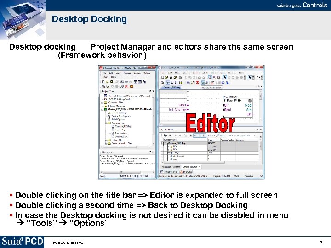This screenshot has height=248, width=331.
Task: Open the Find field dropdown arrow
Action: click(255, 135)
